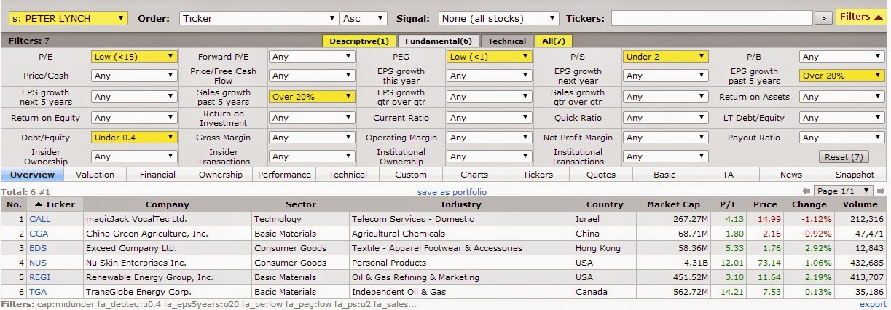Collapse the Filters panel
Image resolution: width=891 pixels, height=310 pixels.
point(860,17)
